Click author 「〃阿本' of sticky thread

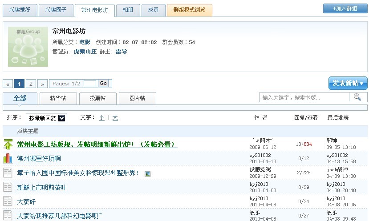pos(262,141)
